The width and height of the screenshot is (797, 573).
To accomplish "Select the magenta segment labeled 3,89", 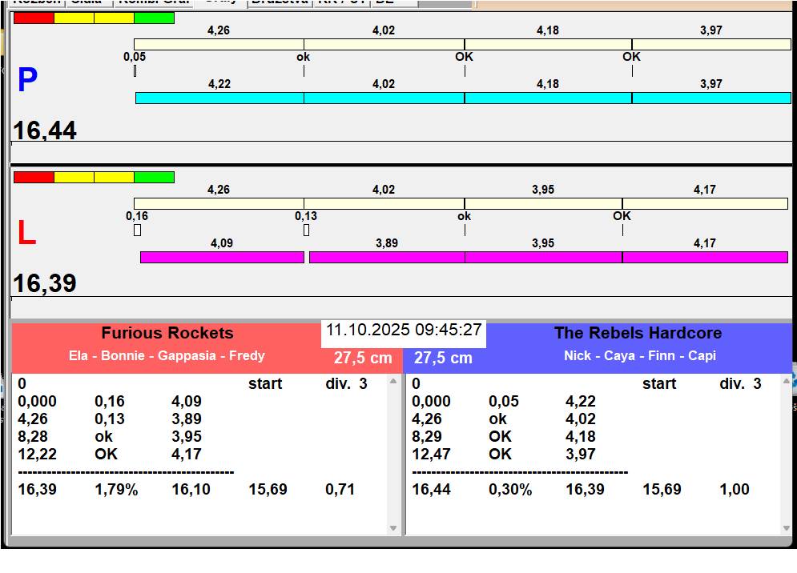I will click(386, 257).
